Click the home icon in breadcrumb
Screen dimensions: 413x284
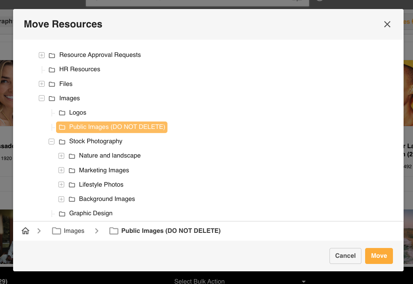pyautogui.click(x=25, y=231)
